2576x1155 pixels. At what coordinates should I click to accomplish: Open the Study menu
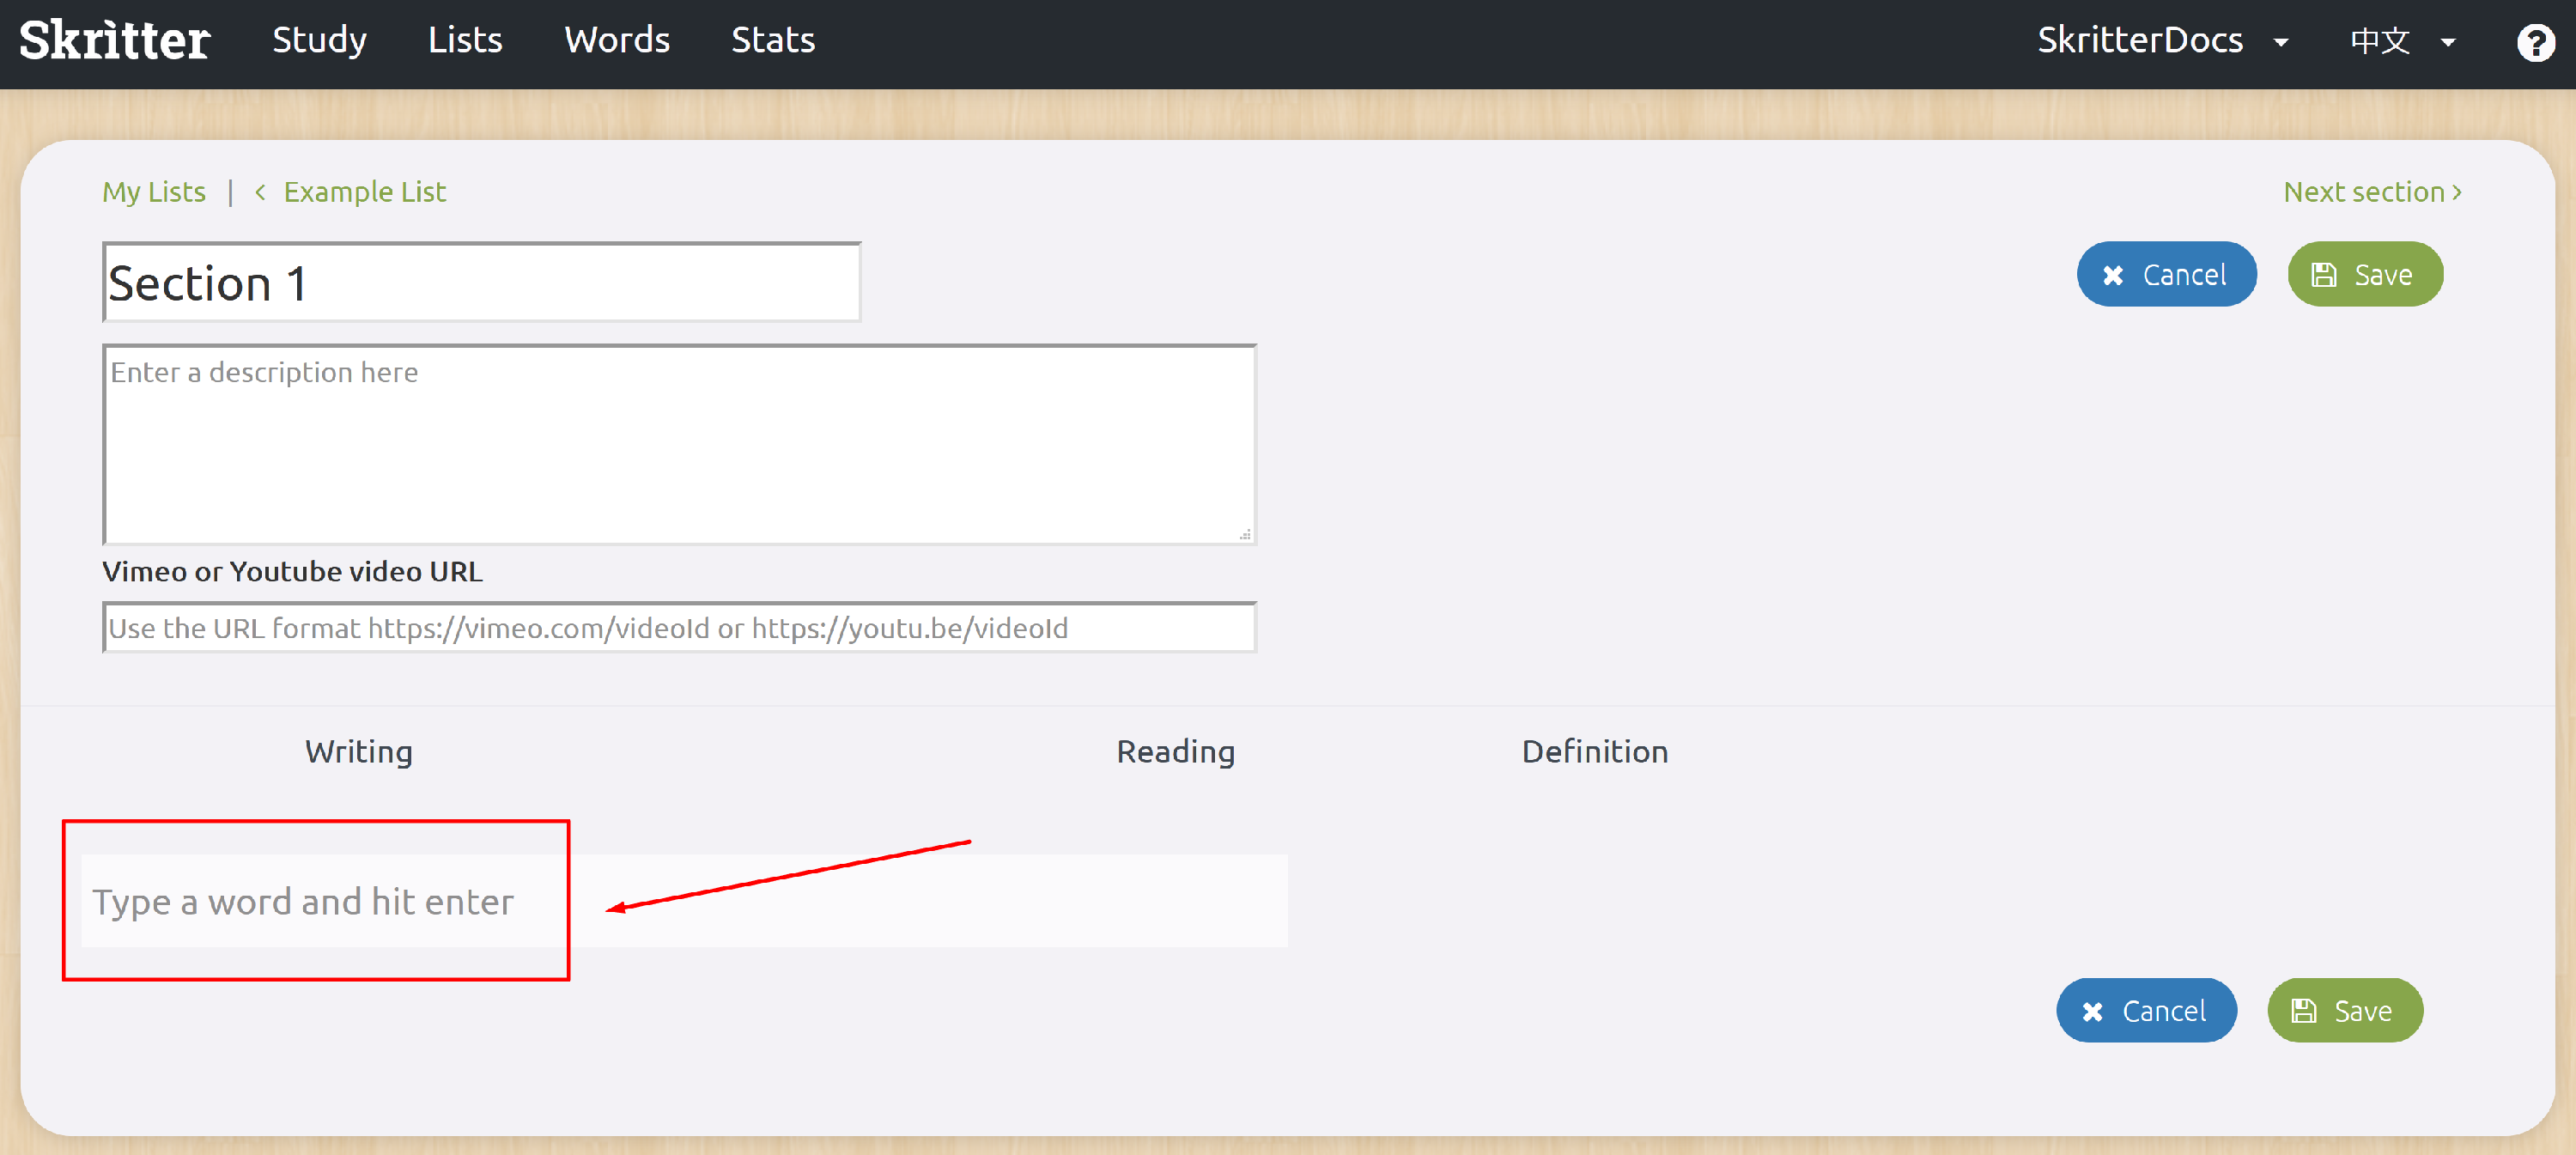pyautogui.click(x=319, y=40)
